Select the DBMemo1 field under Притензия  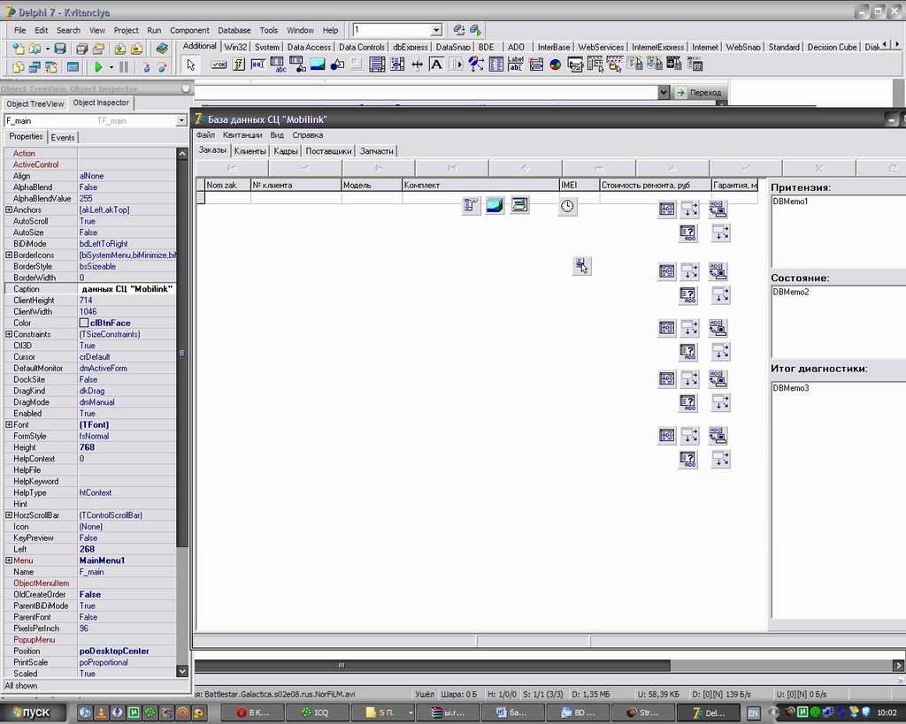pyautogui.click(x=839, y=231)
